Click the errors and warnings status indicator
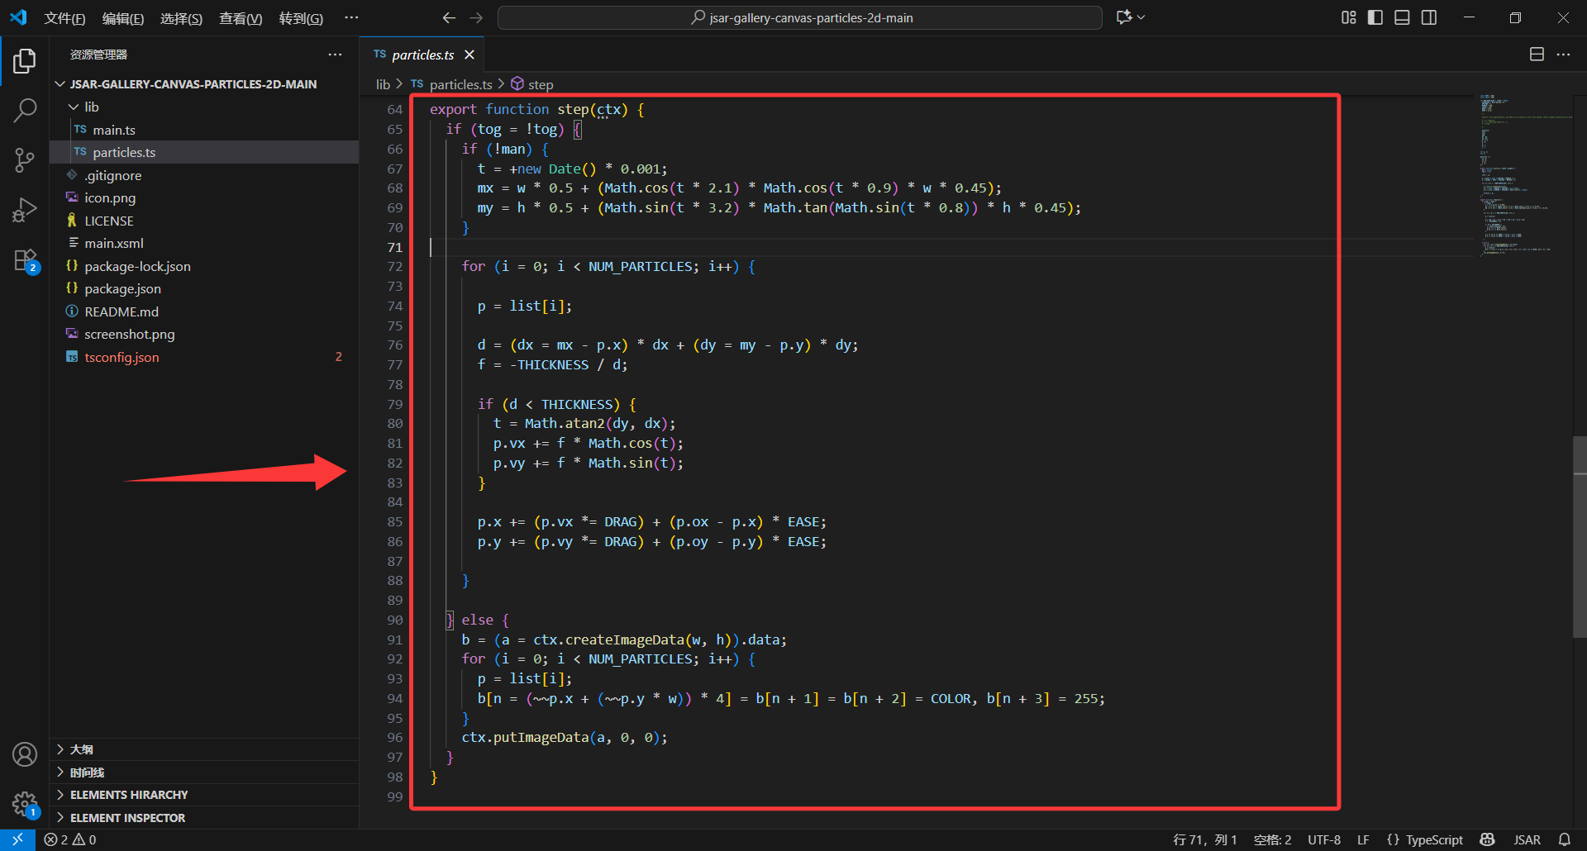The width and height of the screenshot is (1587, 851). tap(70, 839)
